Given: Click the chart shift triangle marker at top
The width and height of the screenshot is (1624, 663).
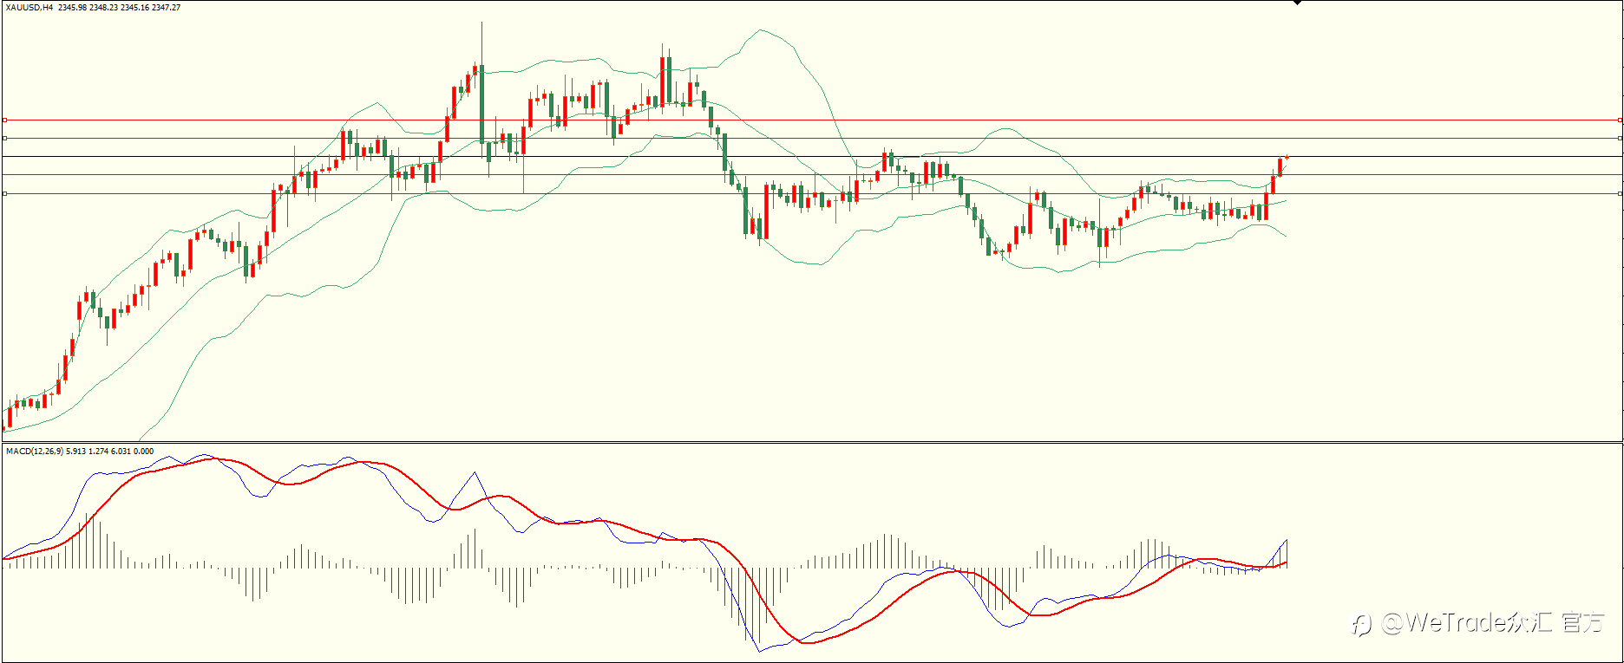Looking at the screenshot, I should (x=1297, y=3).
